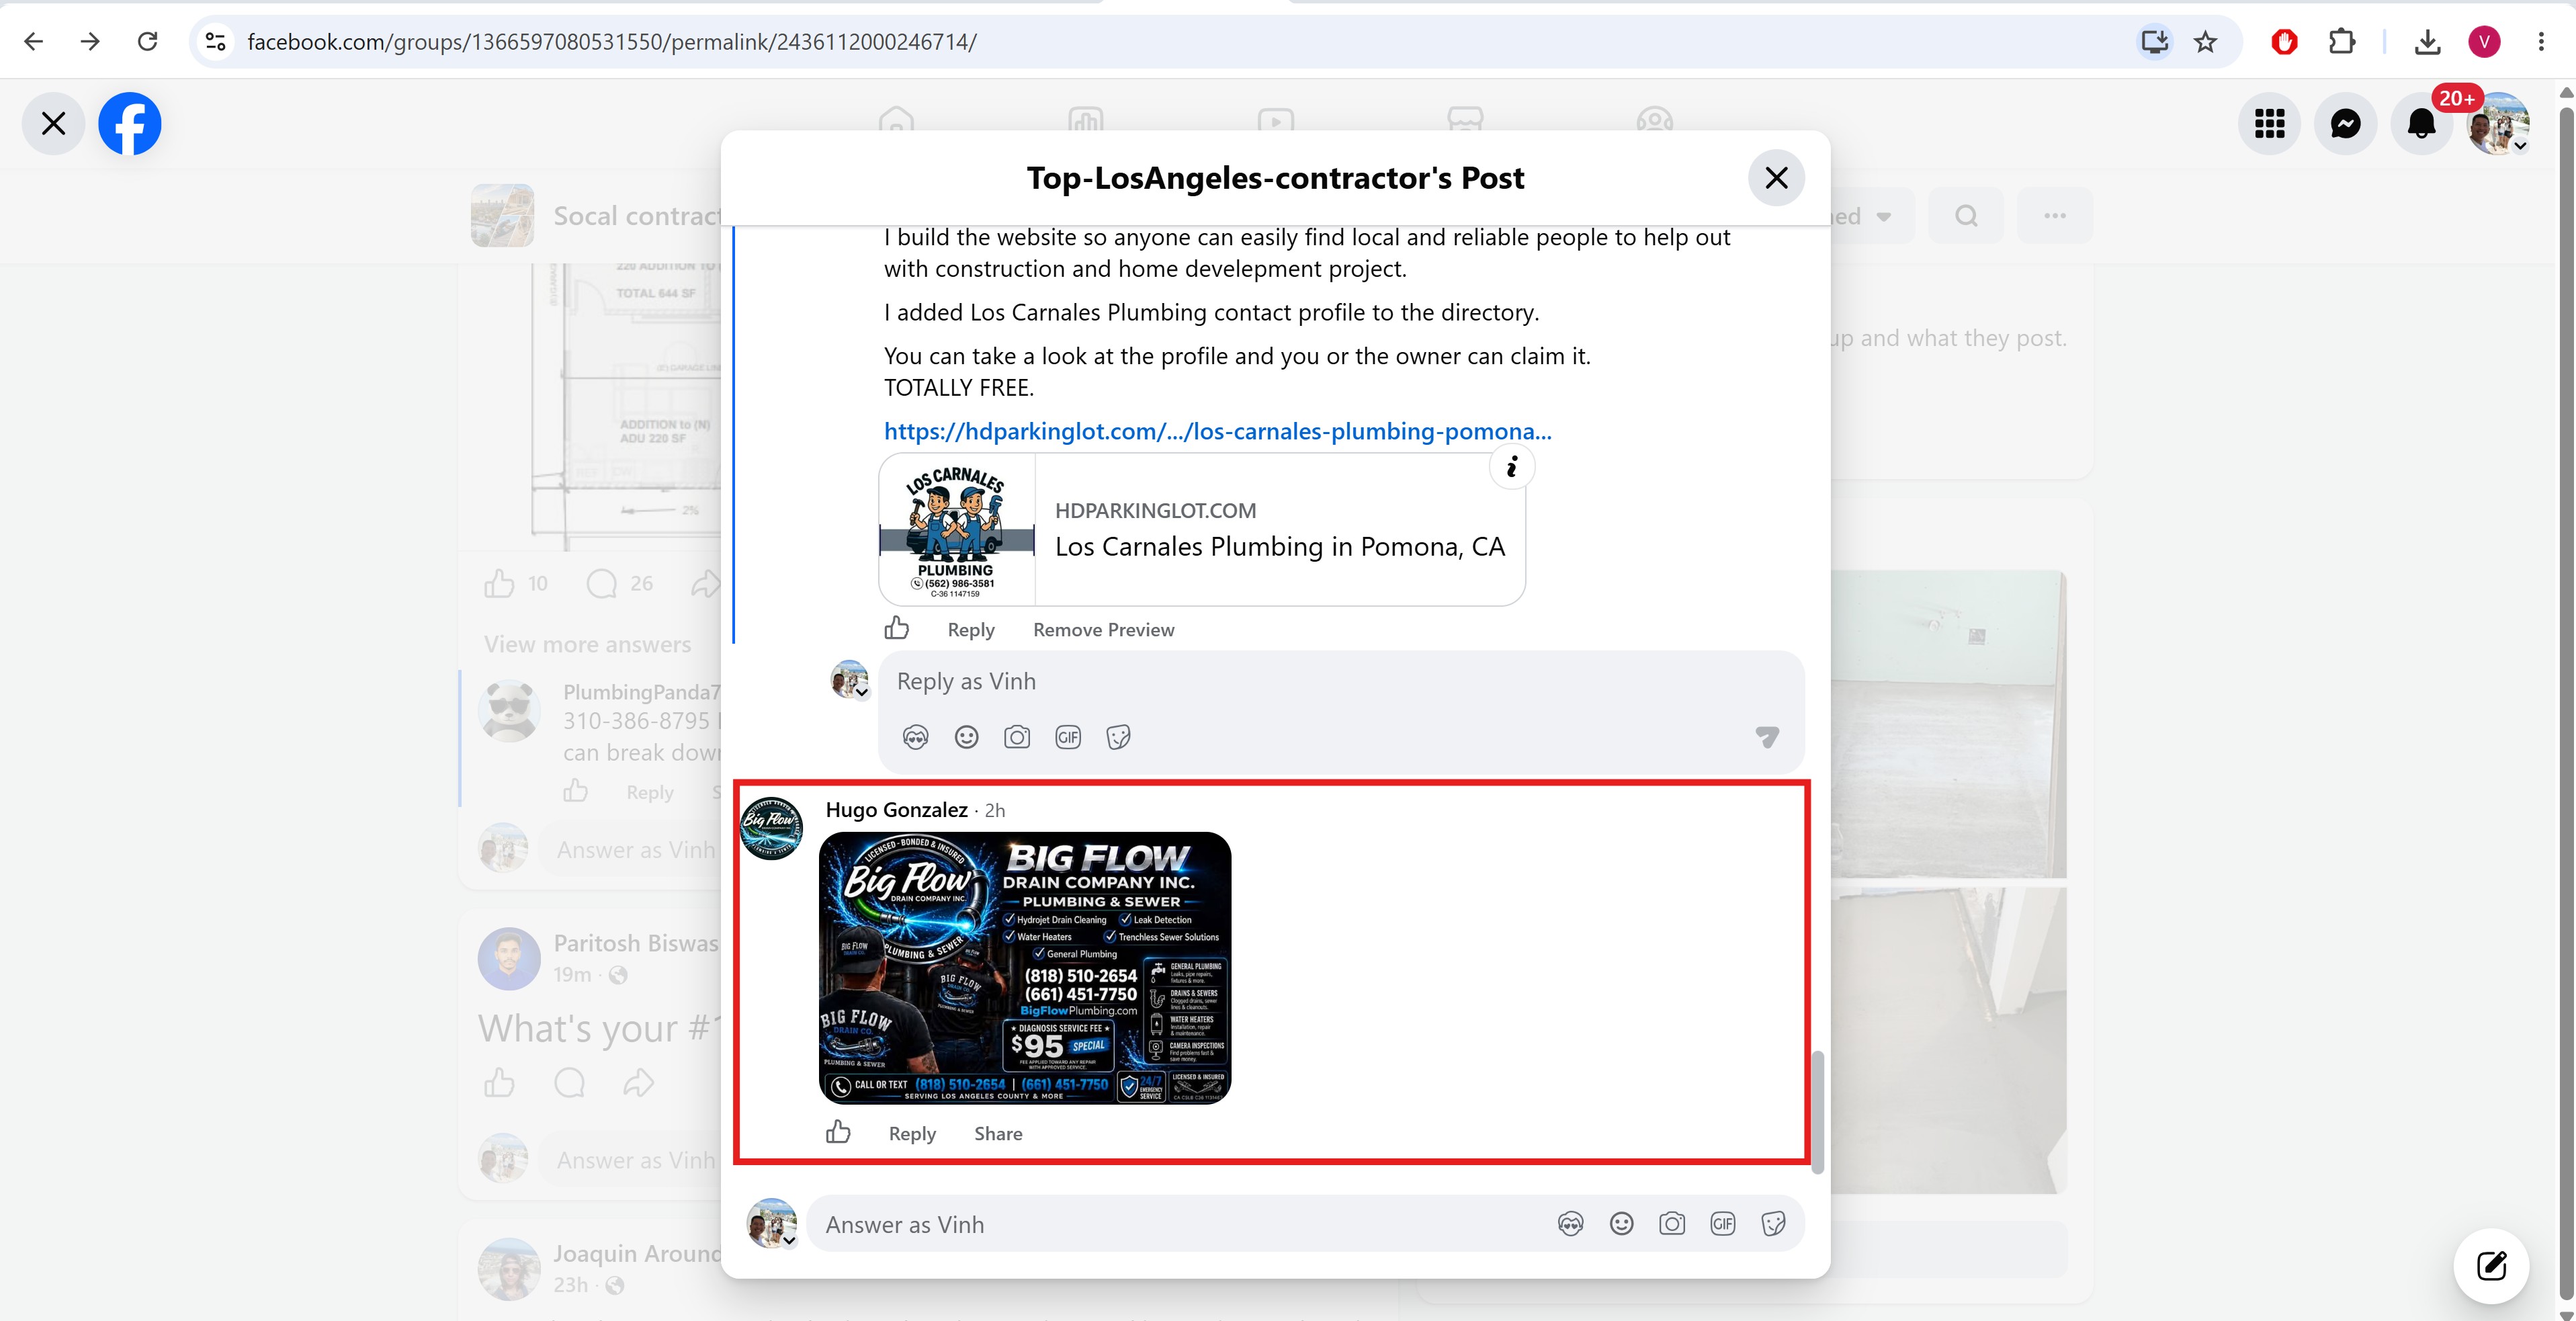Screen dimensions: 2576x1321
Task: Open the Chrome extensions puzzle menu
Action: tap(2341, 42)
